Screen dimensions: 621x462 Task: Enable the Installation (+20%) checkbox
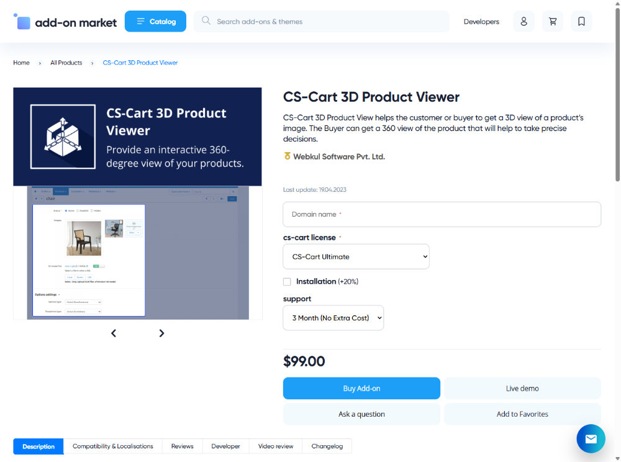point(287,282)
